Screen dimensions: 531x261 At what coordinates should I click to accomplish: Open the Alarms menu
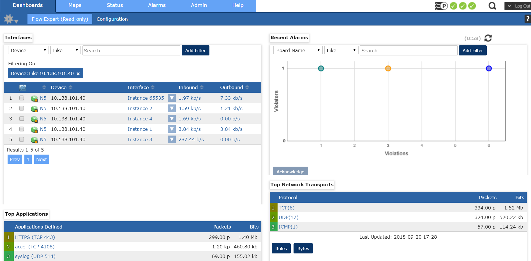(x=157, y=5)
